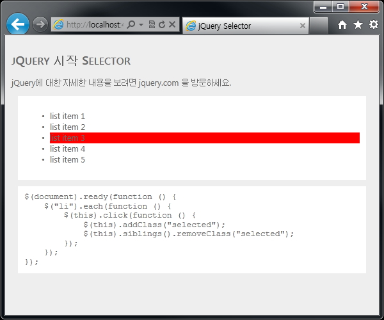Click the search magnifier in address bar
Image resolution: width=384 pixels, height=320 pixels.
[131, 24]
